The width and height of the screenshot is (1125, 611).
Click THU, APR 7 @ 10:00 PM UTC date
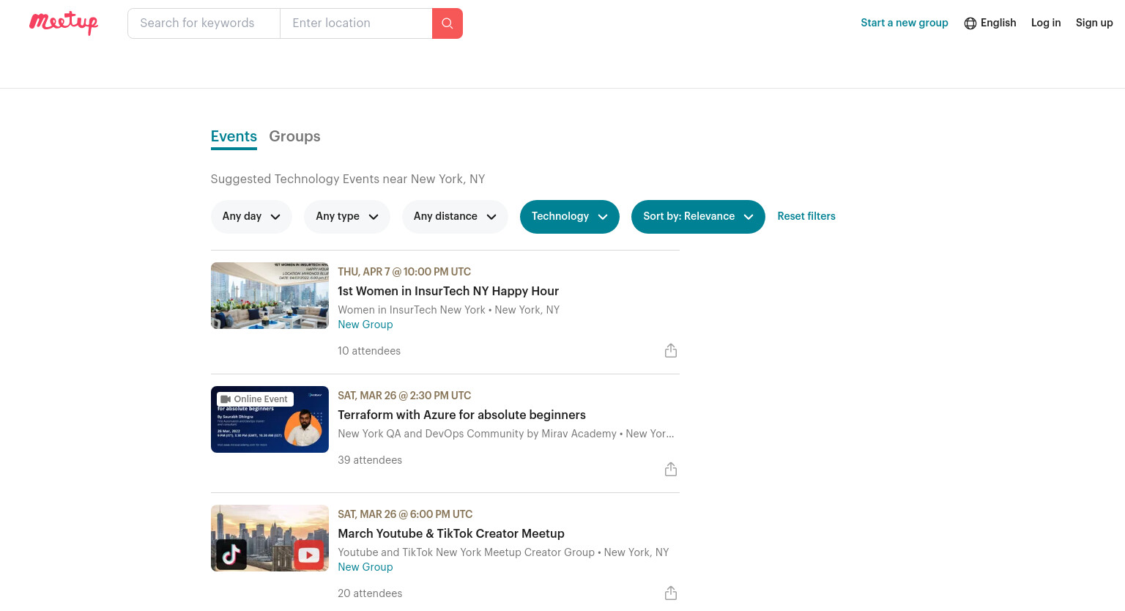point(404,272)
